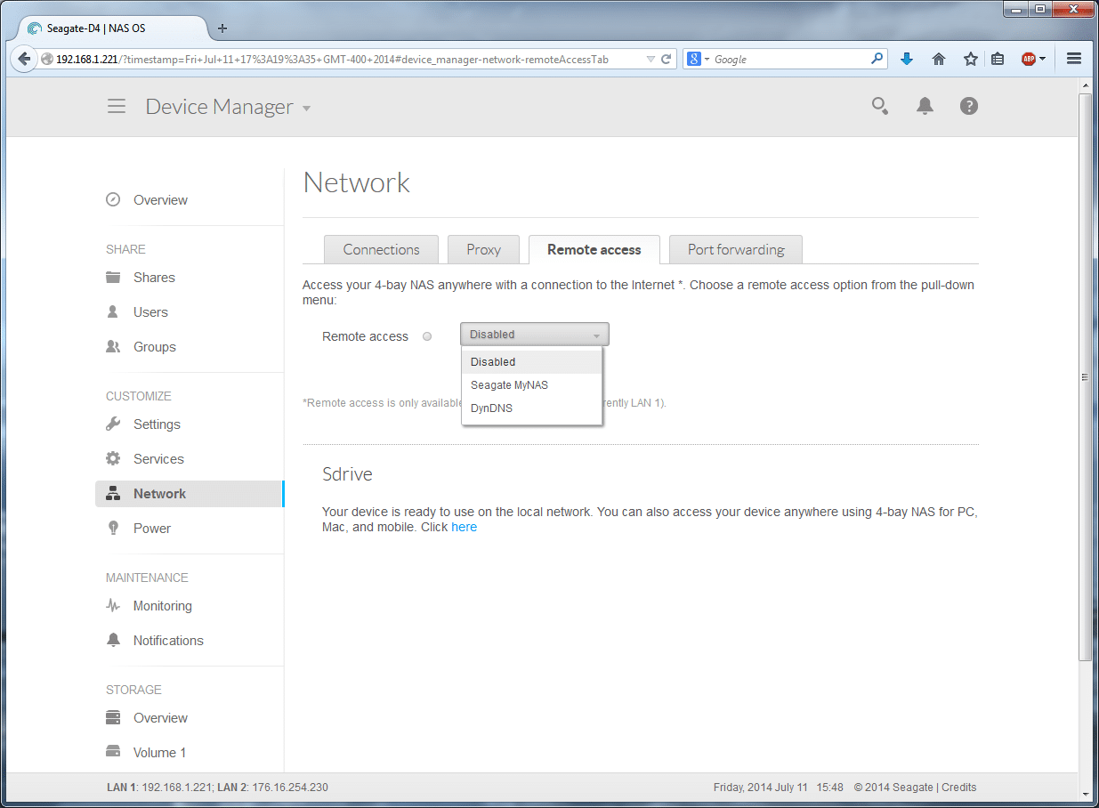The width and height of the screenshot is (1099, 808).
Task: Switch to the Proxy tab
Action: pos(483,250)
